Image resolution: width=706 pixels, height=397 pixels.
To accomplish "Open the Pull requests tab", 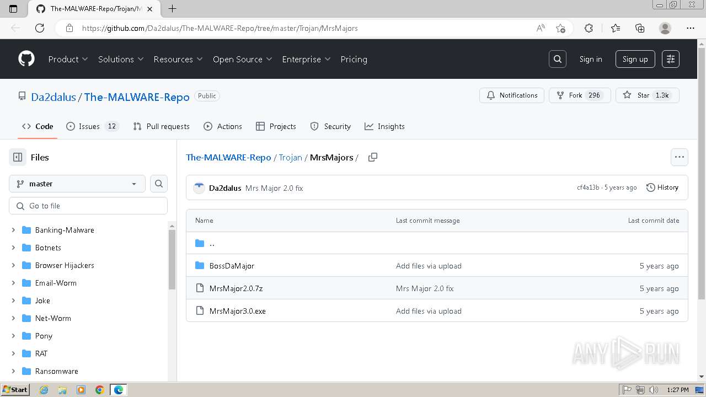I will pyautogui.click(x=161, y=126).
